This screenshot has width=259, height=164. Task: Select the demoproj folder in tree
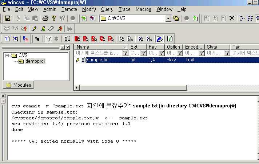point(35,61)
